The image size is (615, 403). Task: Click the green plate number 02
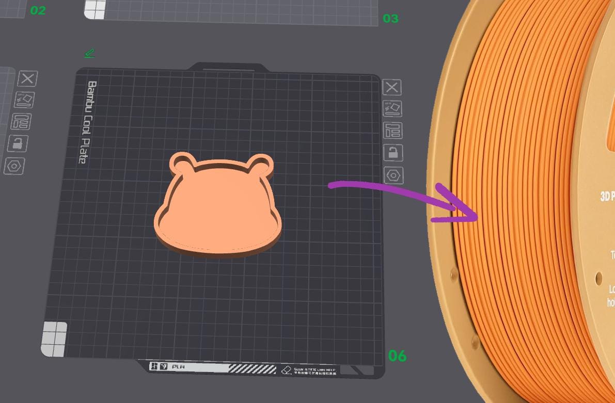coord(38,11)
